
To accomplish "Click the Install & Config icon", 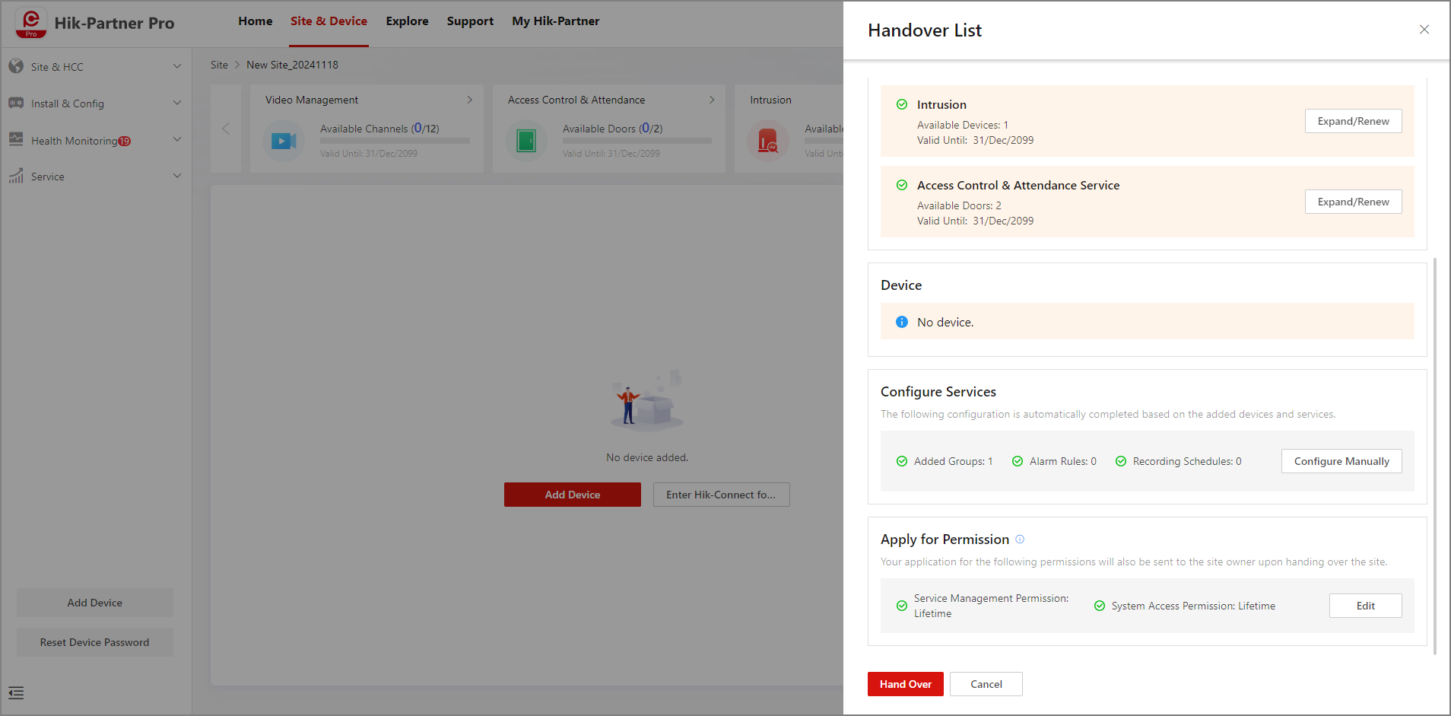I will 16,103.
